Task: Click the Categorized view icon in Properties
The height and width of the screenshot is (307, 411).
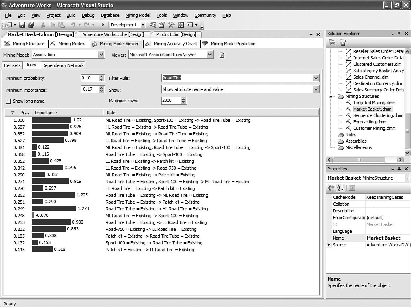Action: (x=332, y=188)
